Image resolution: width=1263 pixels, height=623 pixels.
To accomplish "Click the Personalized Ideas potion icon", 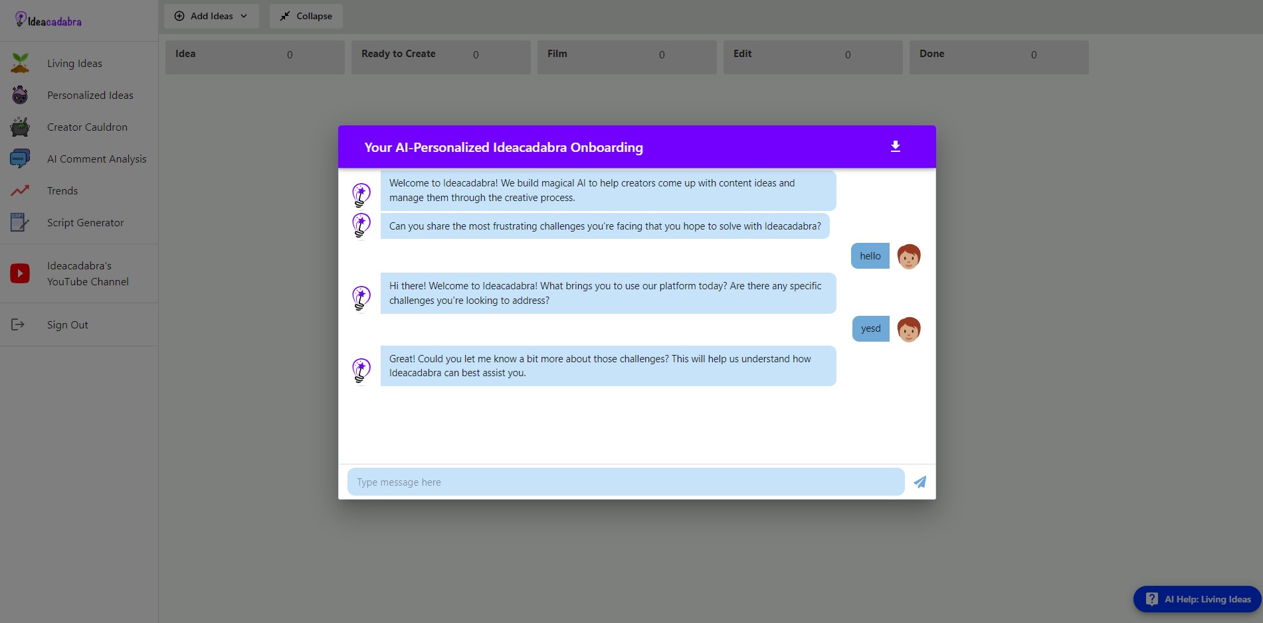I will pyautogui.click(x=20, y=95).
